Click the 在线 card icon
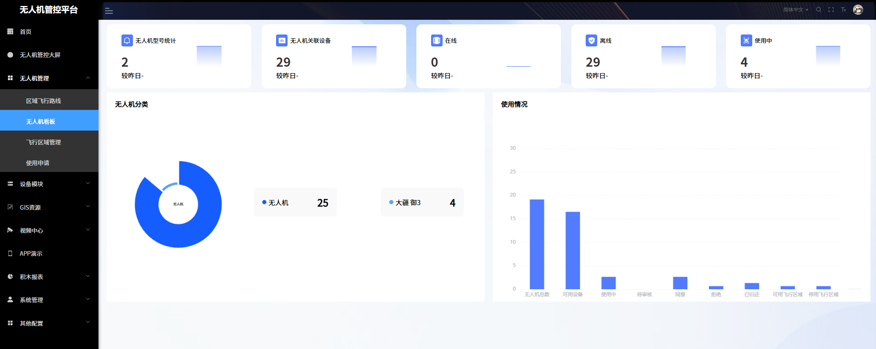Screen dimensions: 876x349 [436, 40]
